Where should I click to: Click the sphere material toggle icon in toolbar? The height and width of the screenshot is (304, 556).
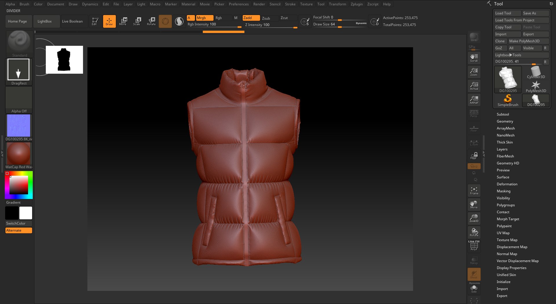[x=165, y=21]
